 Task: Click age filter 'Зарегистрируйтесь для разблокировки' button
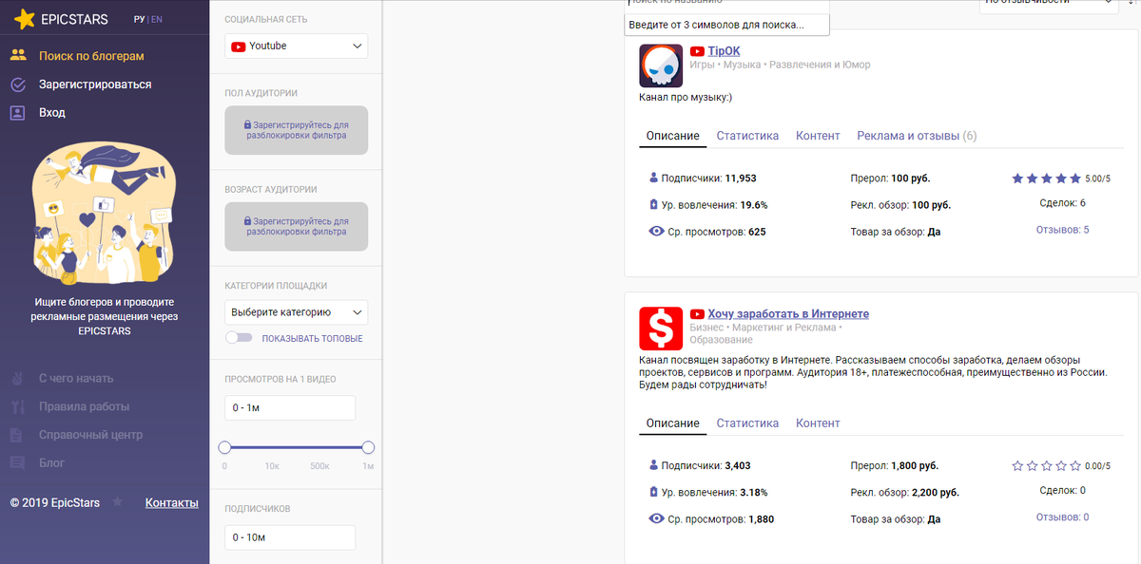coord(297,227)
